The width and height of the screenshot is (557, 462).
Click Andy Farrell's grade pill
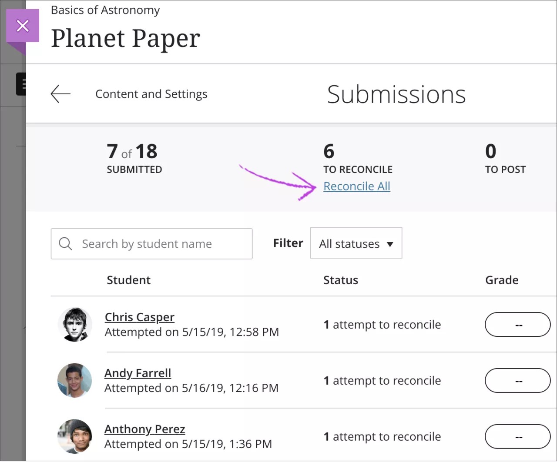pyautogui.click(x=517, y=381)
